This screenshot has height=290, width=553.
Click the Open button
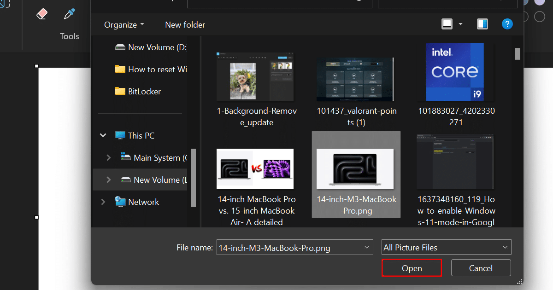412,268
